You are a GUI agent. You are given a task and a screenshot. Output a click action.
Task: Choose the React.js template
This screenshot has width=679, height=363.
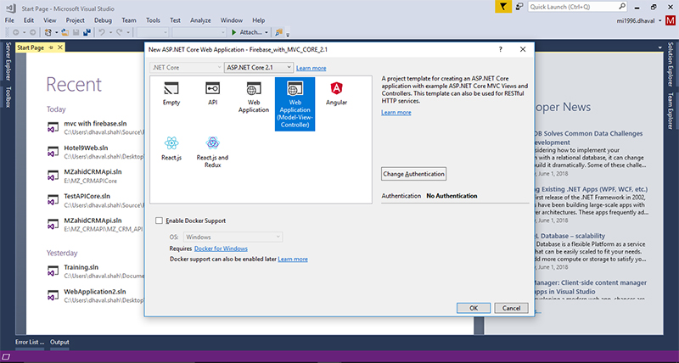171,148
